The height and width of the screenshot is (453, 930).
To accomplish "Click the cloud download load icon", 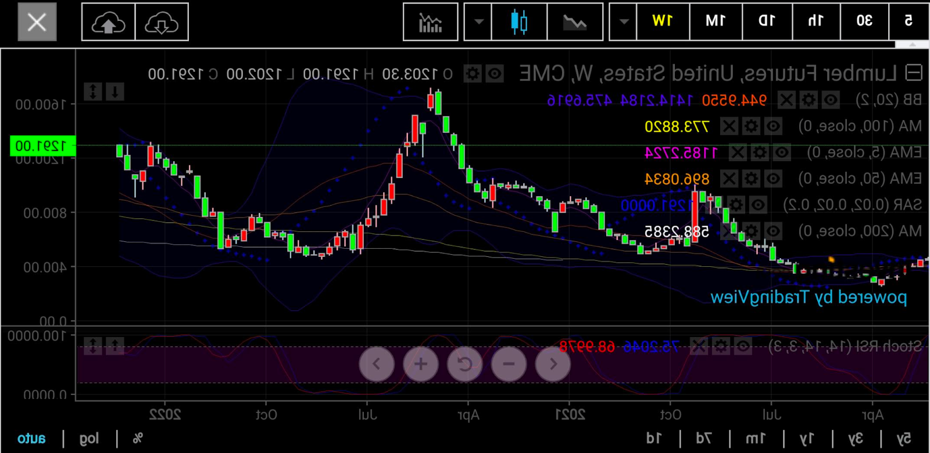I will (162, 22).
